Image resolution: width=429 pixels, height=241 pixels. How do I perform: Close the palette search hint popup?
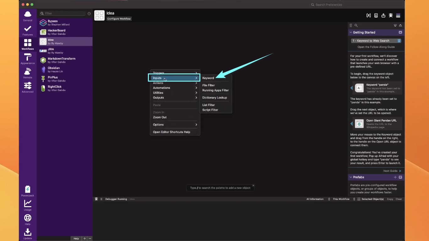click(x=253, y=185)
